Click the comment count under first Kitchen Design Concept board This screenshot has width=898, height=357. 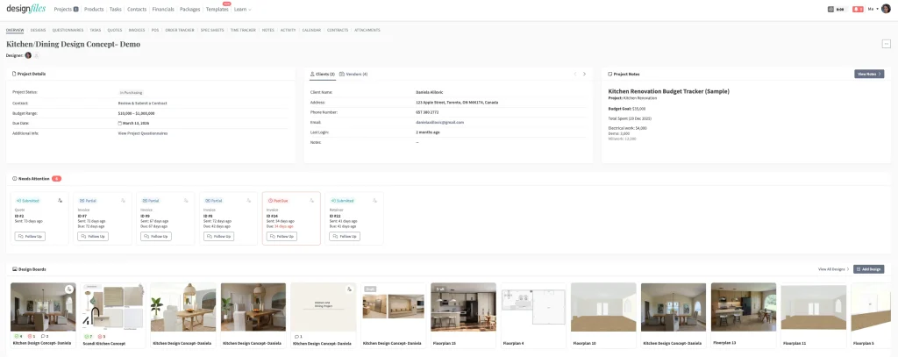tap(44, 336)
